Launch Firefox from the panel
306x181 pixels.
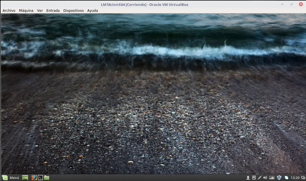point(34,178)
